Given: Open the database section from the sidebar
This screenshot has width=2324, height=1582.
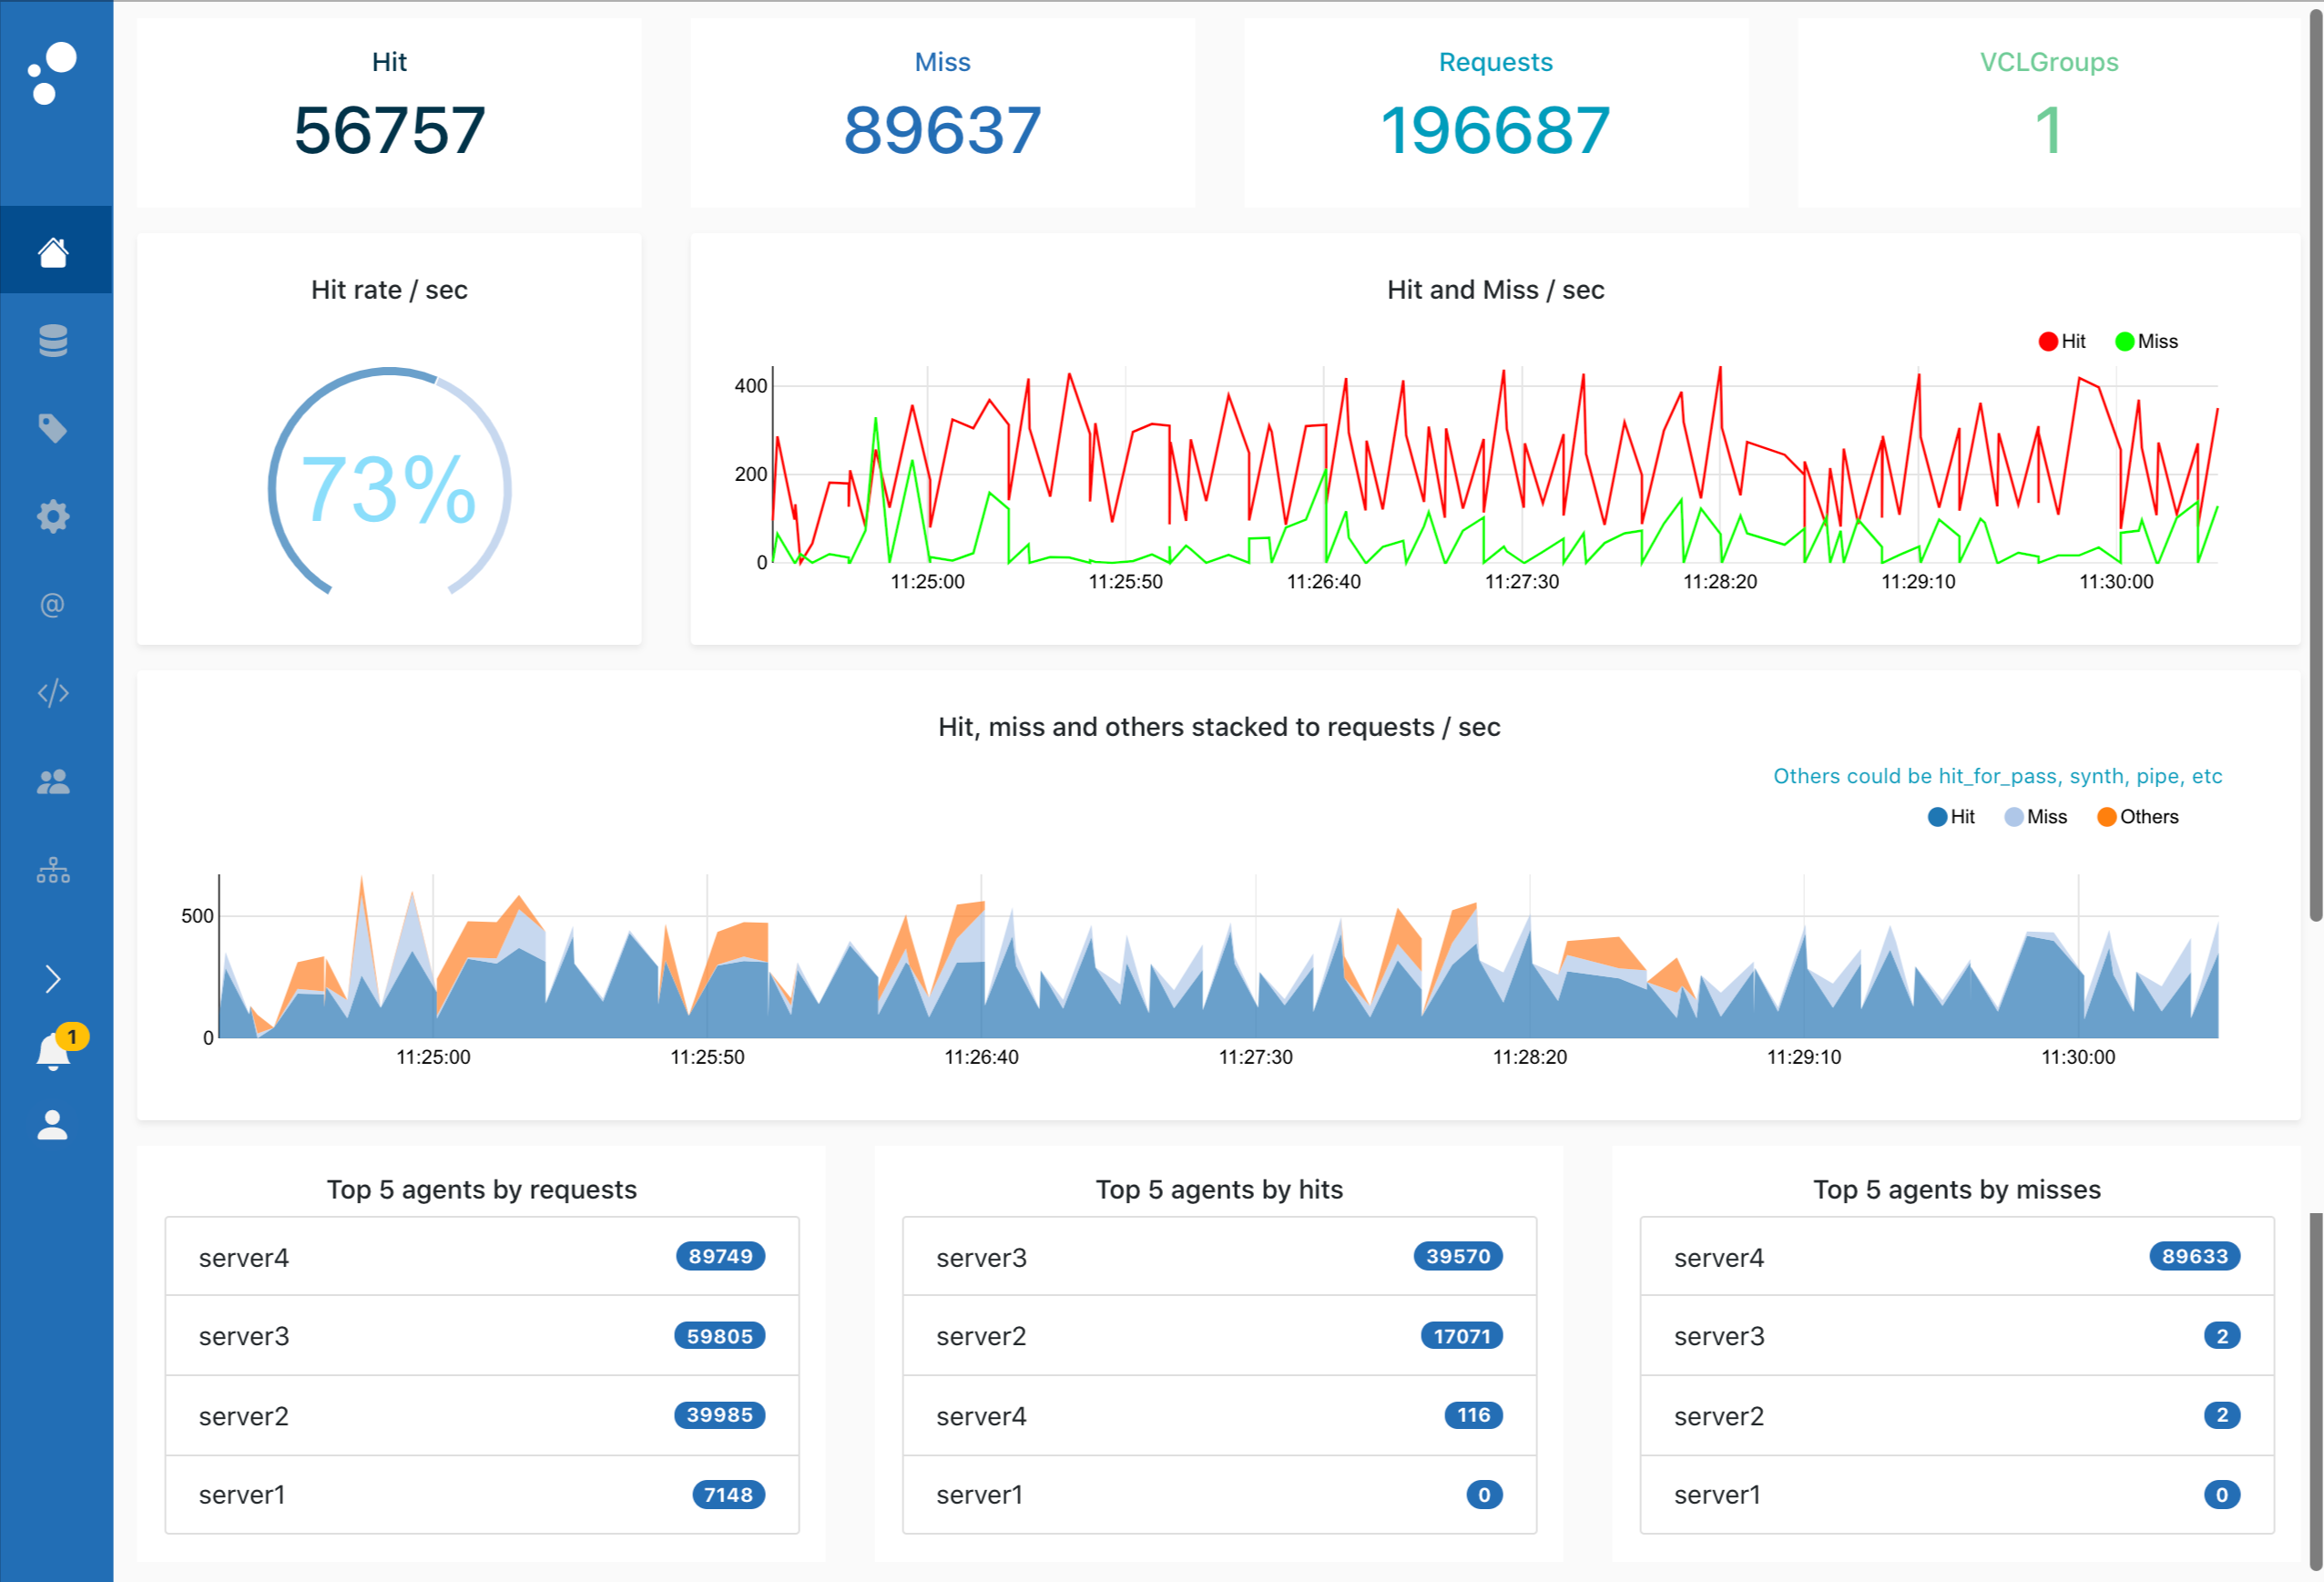Looking at the screenshot, I should pos(54,341).
